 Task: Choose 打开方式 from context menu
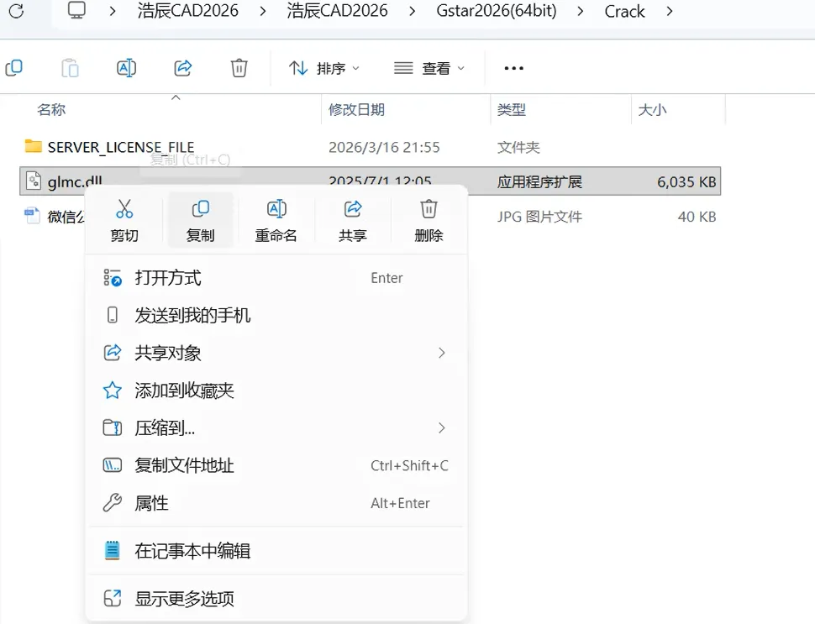pyautogui.click(x=276, y=278)
